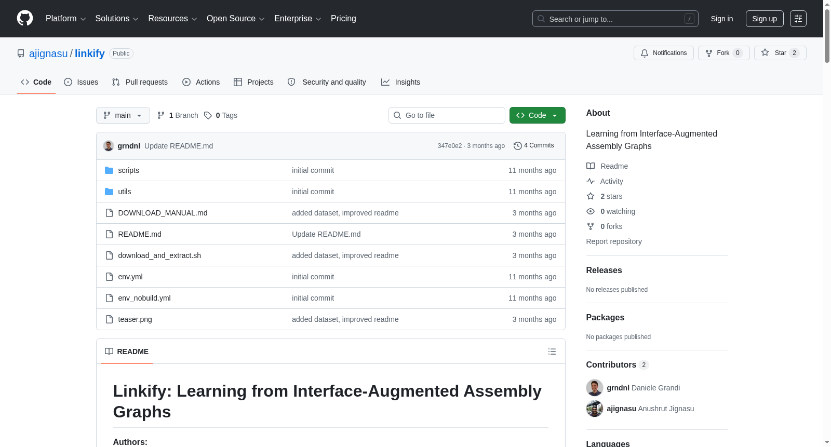This screenshot has height=447, width=831.
Task: Open the global navigation menu icon
Action: 798,19
